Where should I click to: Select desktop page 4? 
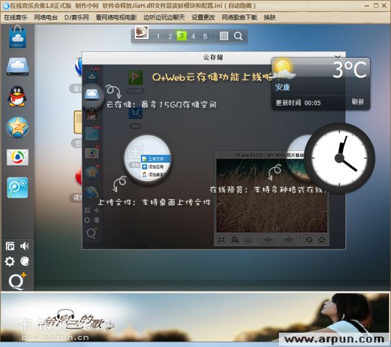tap(193, 36)
